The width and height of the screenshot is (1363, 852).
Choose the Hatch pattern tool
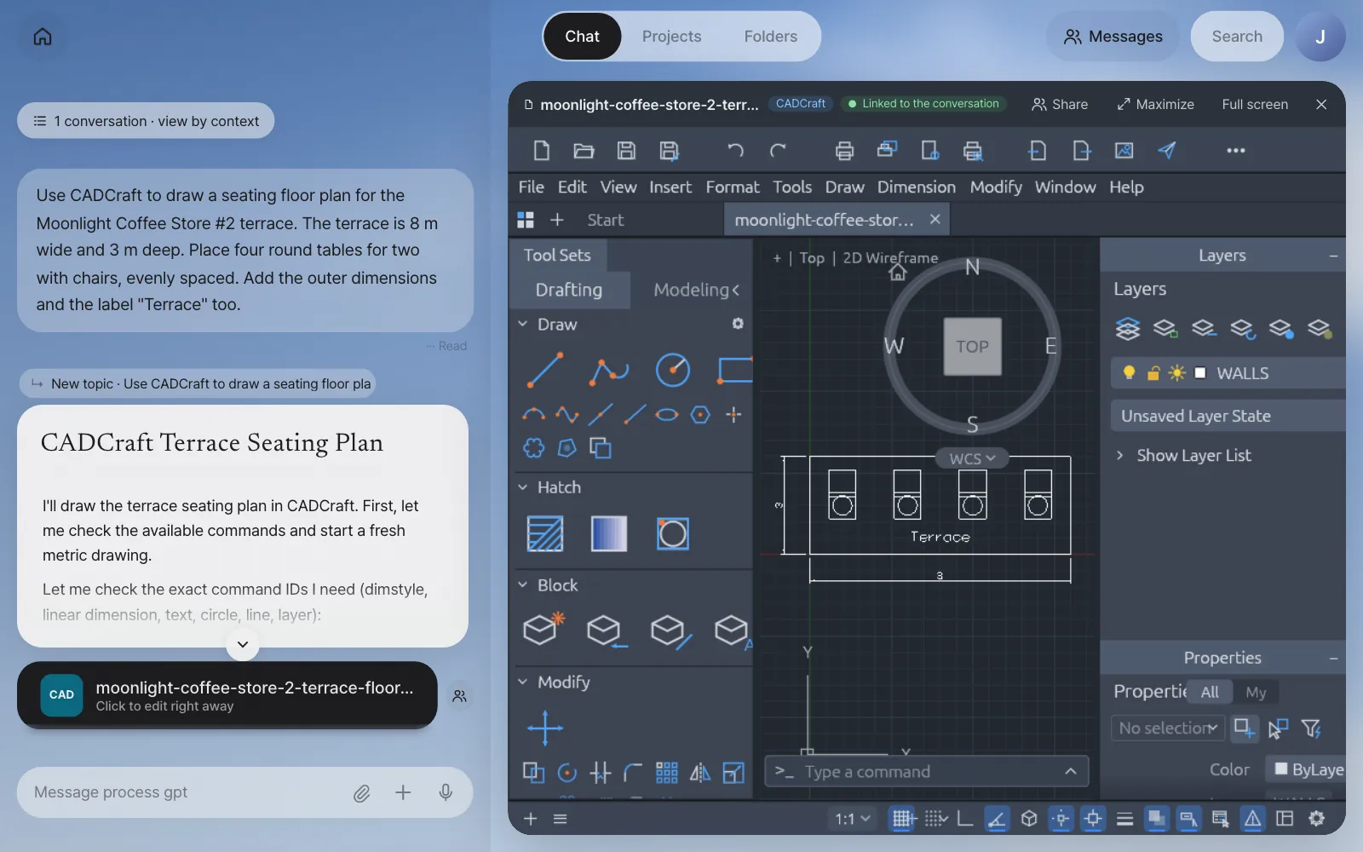pos(545,534)
